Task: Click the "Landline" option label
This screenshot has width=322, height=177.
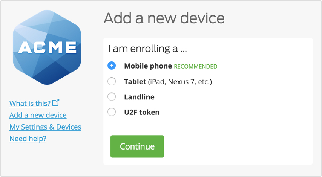Action: (139, 97)
